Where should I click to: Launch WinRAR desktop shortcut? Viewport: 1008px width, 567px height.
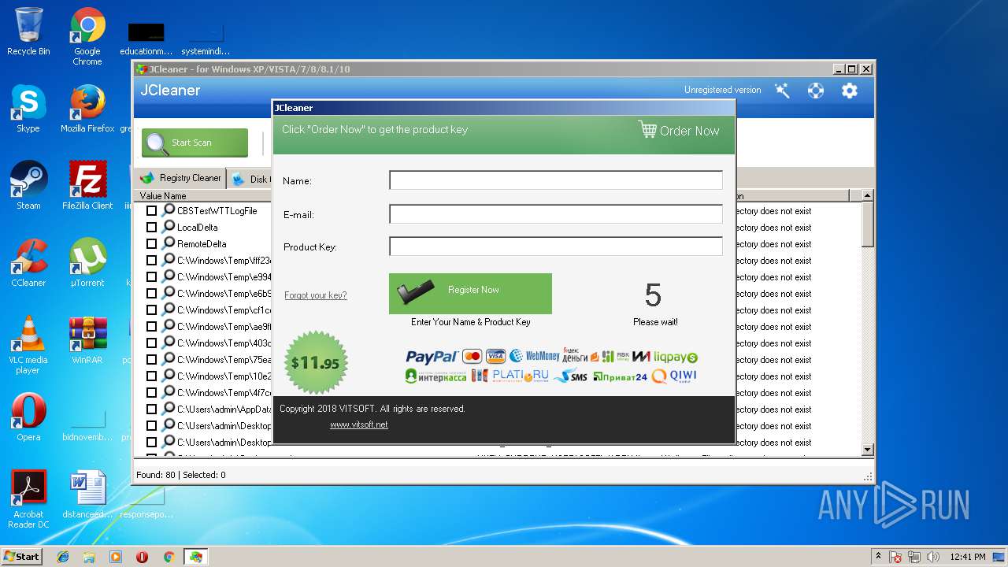(x=87, y=340)
